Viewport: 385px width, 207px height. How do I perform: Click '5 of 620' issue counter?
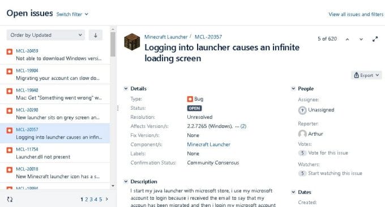(327, 39)
